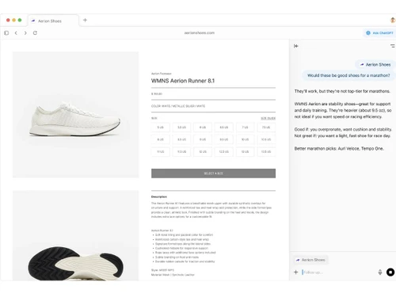Pick the 11.5 US size option
Viewport: 396px width, 297px height.
pyautogui.click(x=181, y=152)
